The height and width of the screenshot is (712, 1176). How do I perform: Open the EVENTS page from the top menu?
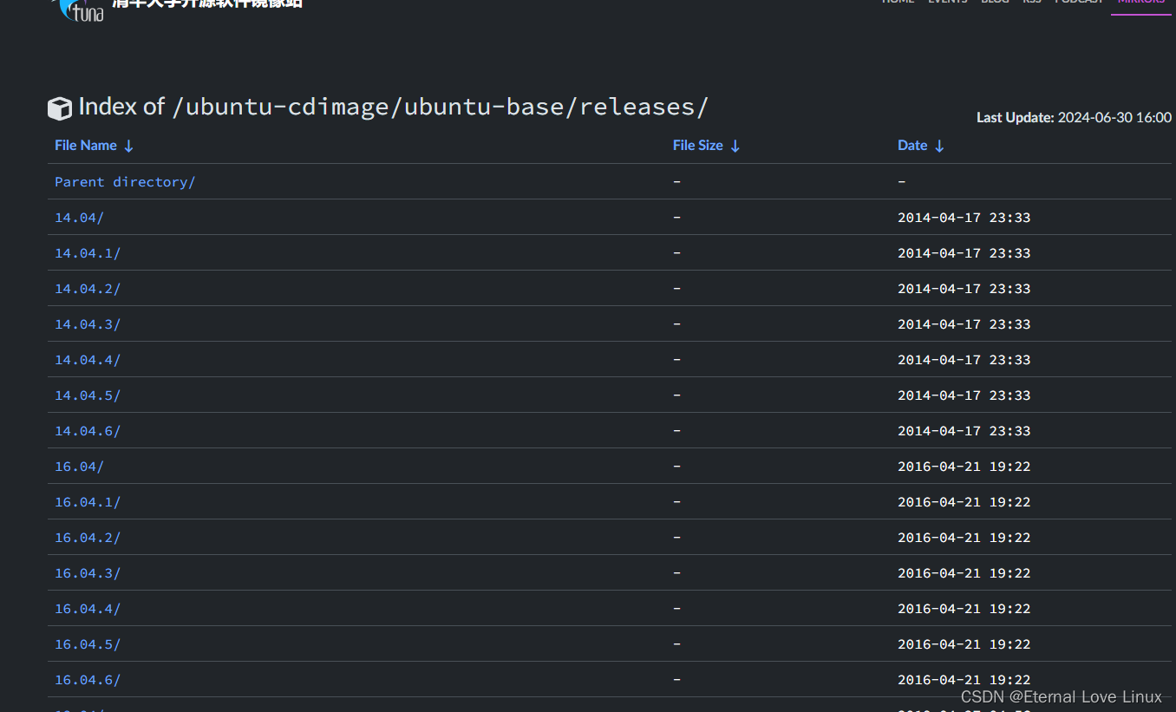pyautogui.click(x=947, y=2)
